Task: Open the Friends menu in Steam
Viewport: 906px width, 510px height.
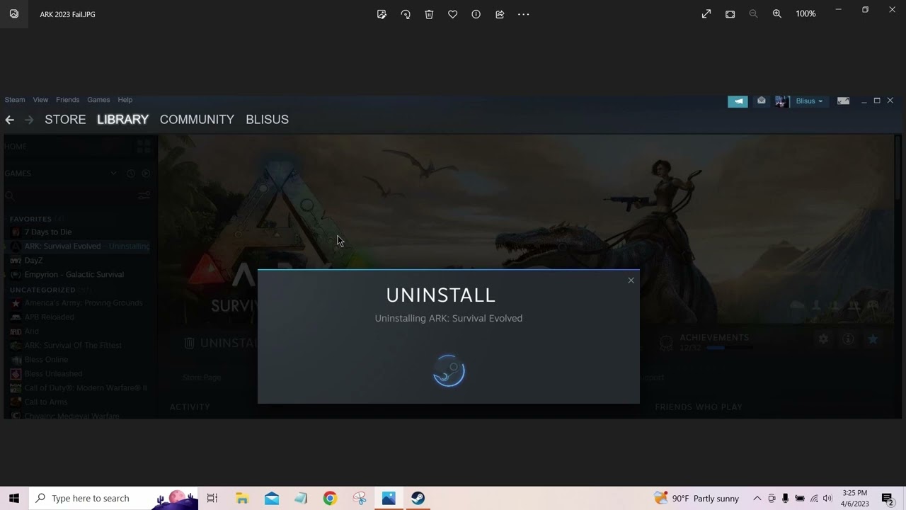Action: [x=67, y=100]
